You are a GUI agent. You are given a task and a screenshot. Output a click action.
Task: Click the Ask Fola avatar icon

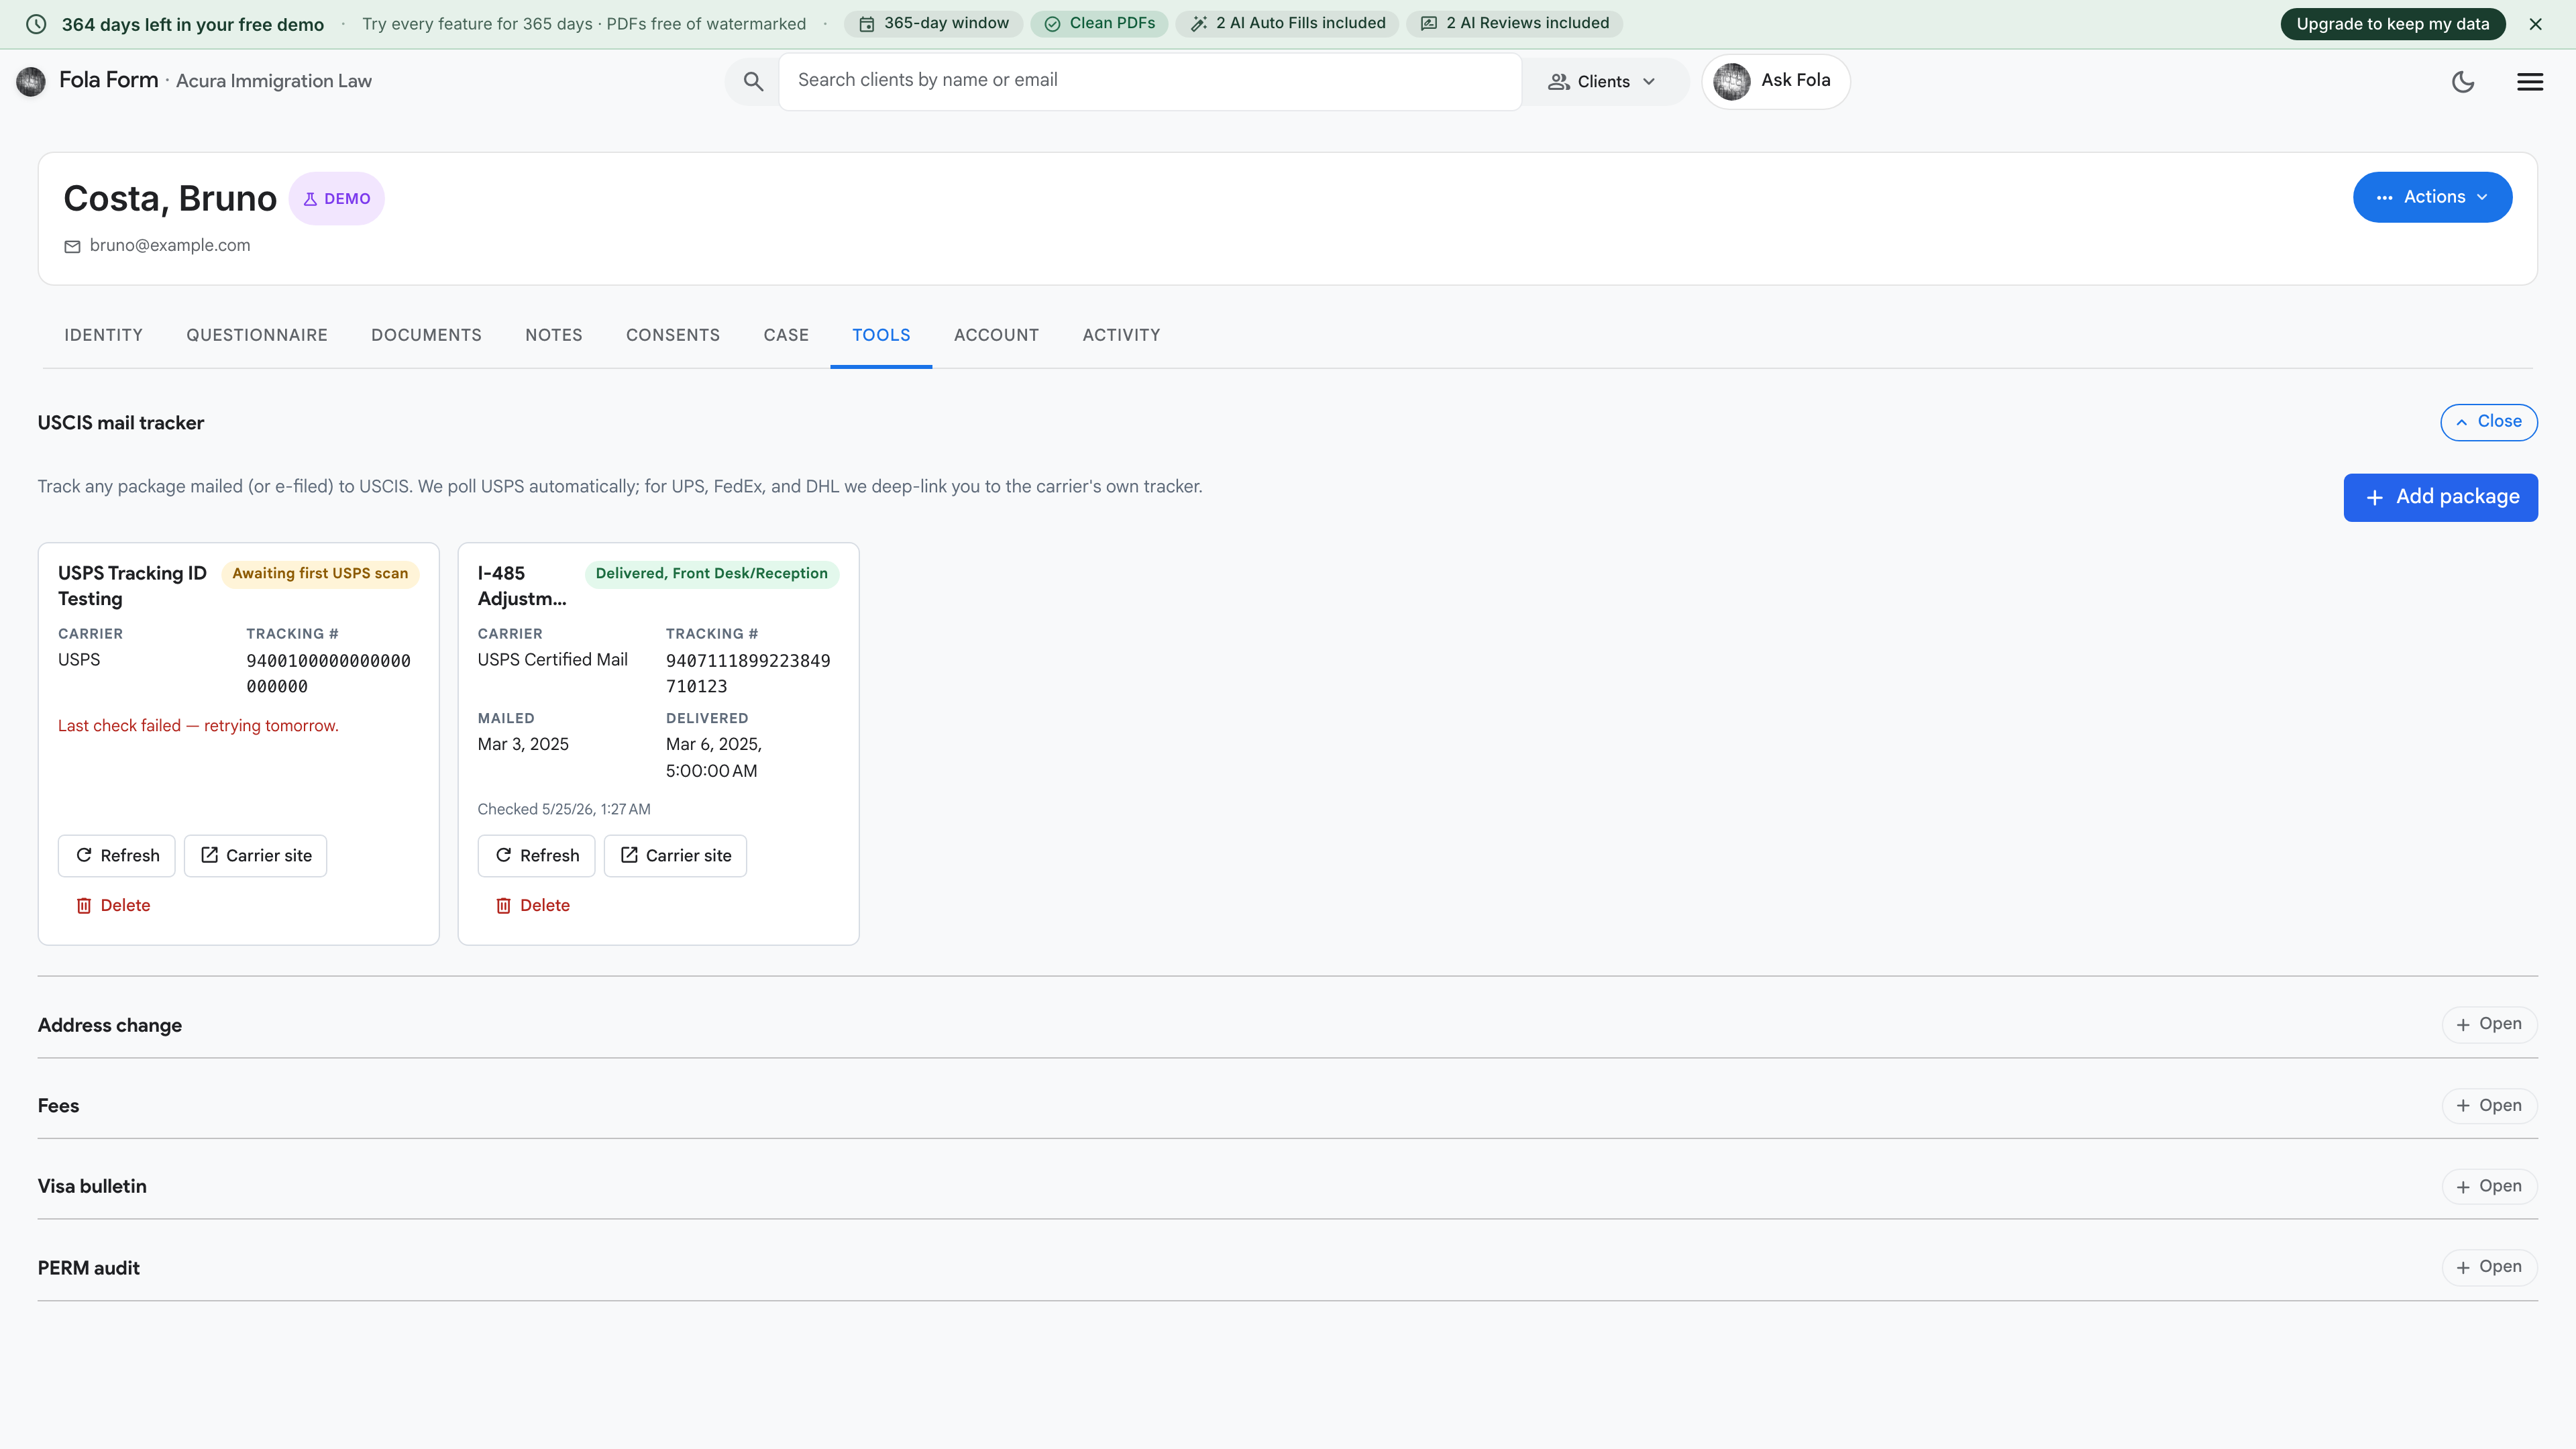(x=1732, y=81)
